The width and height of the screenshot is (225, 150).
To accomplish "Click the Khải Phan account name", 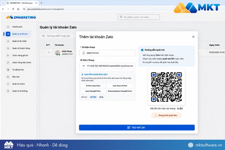I will [x=67, y=51].
